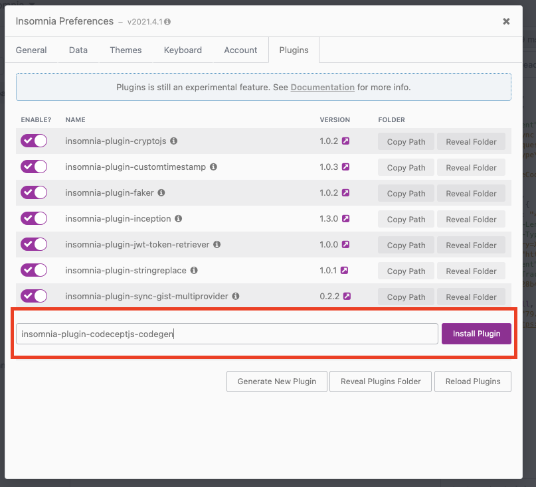Open the Account tab
Viewport: 536px width, 487px height.
[x=240, y=50]
